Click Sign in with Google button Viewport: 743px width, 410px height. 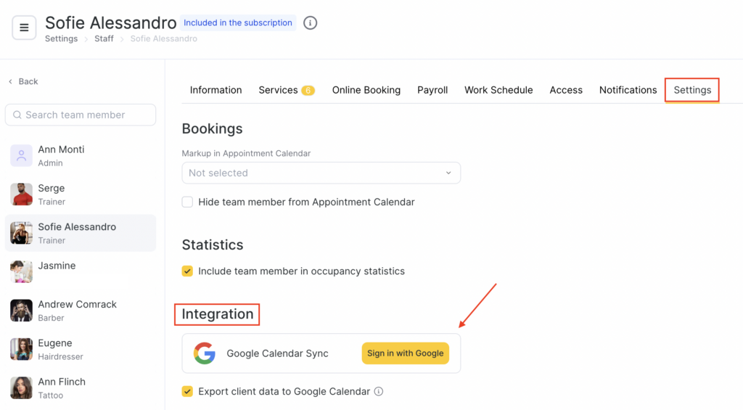[x=405, y=353]
